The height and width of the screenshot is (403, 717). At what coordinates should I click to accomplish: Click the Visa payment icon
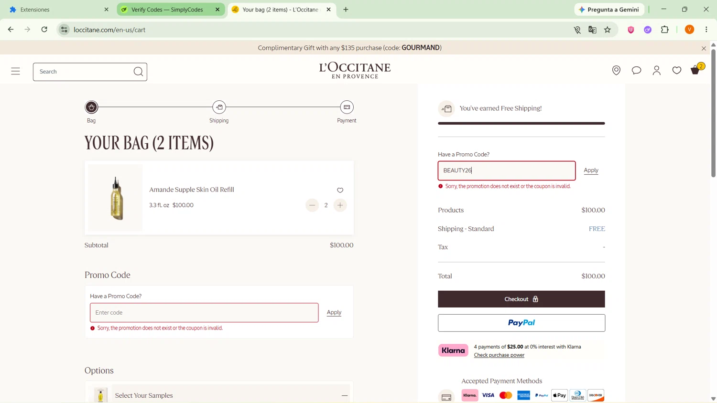tap(488, 395)
